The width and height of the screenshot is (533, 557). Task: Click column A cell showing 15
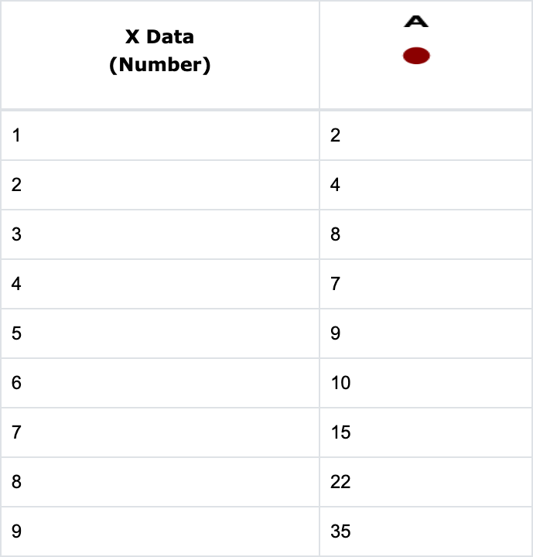click(425, 432)
